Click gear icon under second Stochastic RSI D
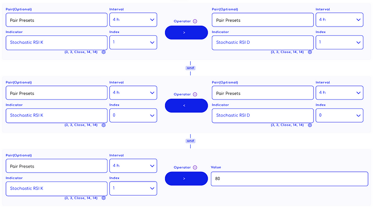Image resolution: width=374 pixels, height=209 pixels. (309, 125)
